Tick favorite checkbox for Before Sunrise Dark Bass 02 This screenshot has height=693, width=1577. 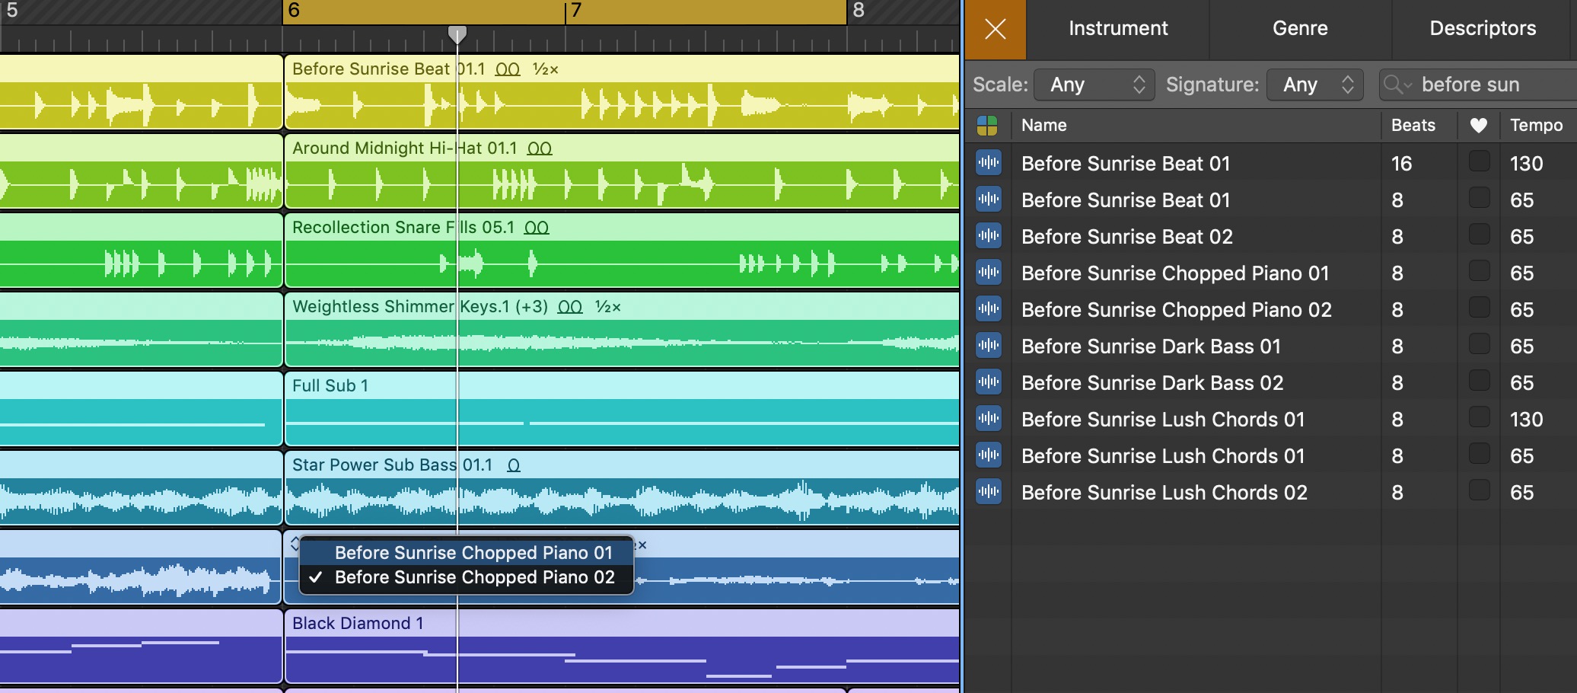(1479, 382)
